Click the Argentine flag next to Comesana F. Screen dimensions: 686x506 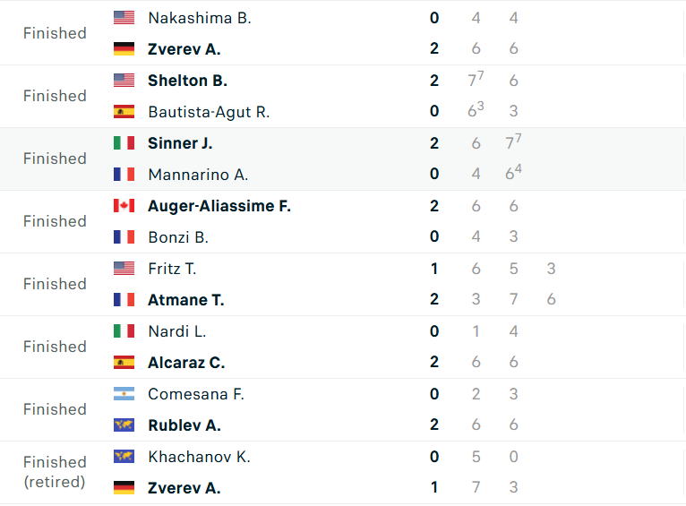124,394
